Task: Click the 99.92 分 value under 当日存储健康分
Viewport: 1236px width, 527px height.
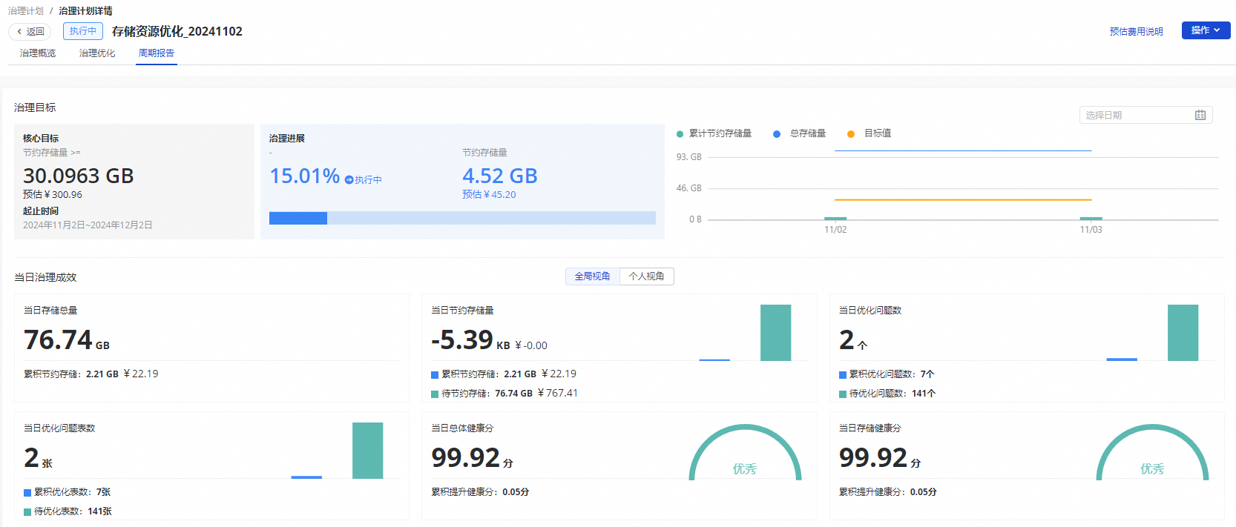Action: pos(880,457)
